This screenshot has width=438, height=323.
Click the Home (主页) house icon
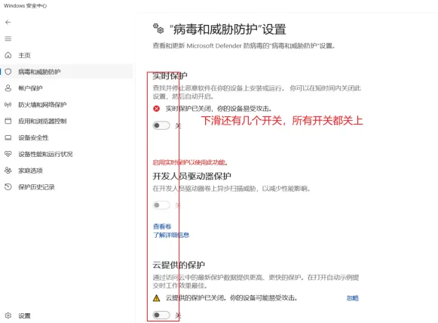pyautogui.click(x=8, y=55)
